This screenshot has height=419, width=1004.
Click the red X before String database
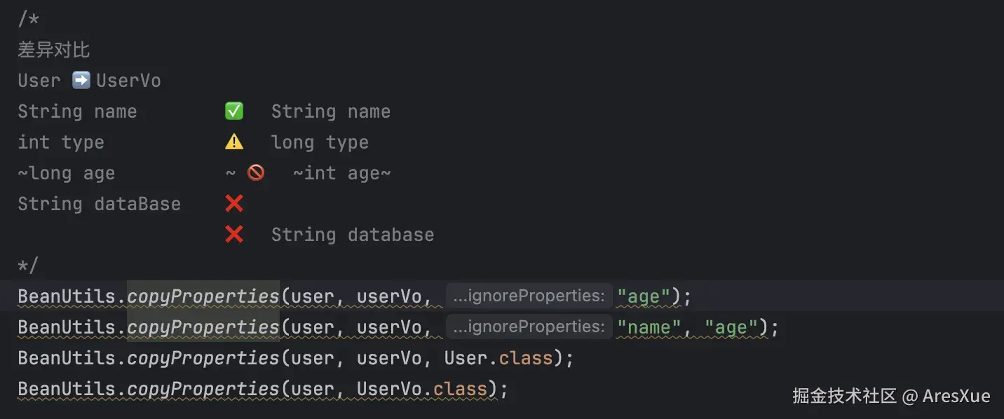pos(234,235)
